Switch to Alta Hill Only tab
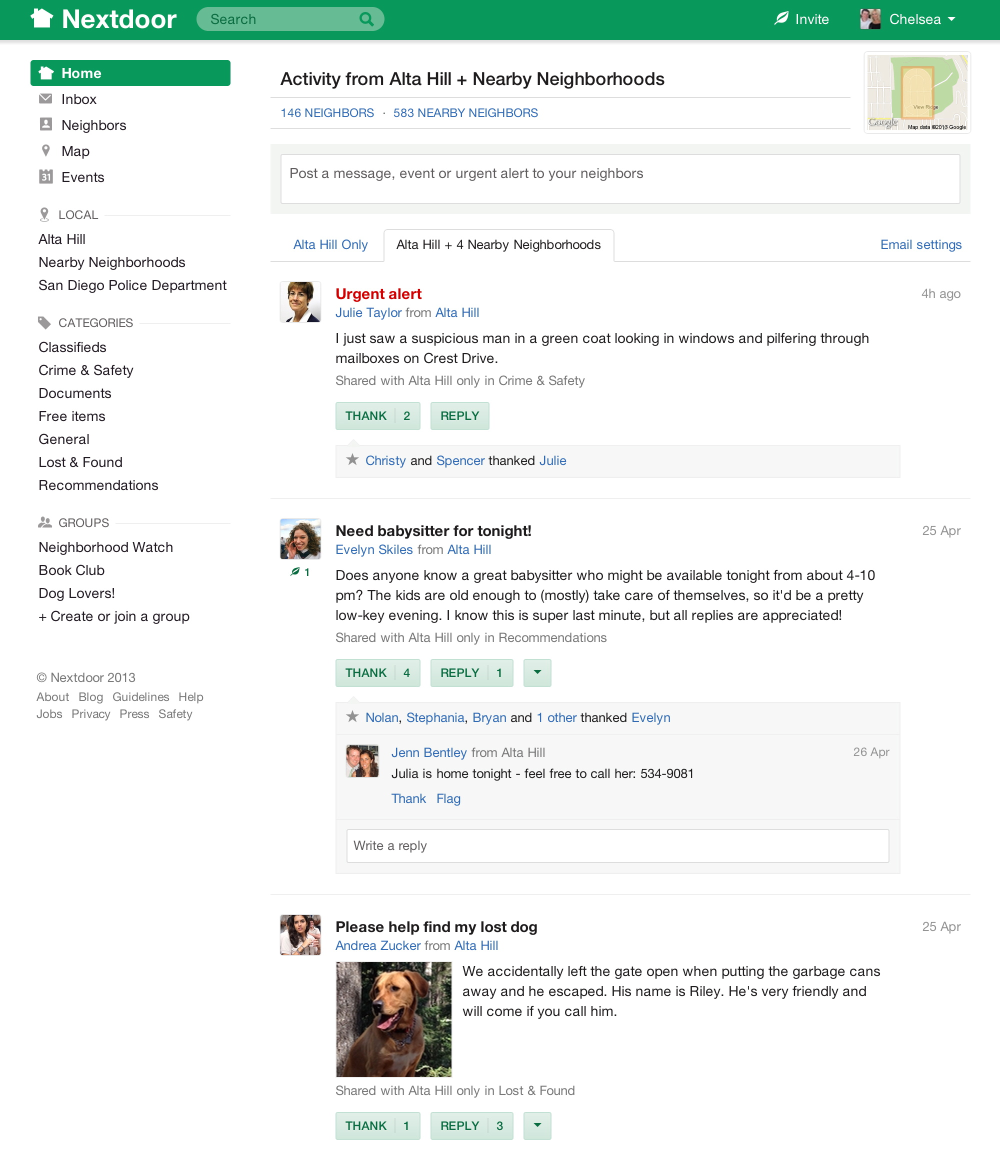This screenshot has width=1000, height=1150. point(330,244)
